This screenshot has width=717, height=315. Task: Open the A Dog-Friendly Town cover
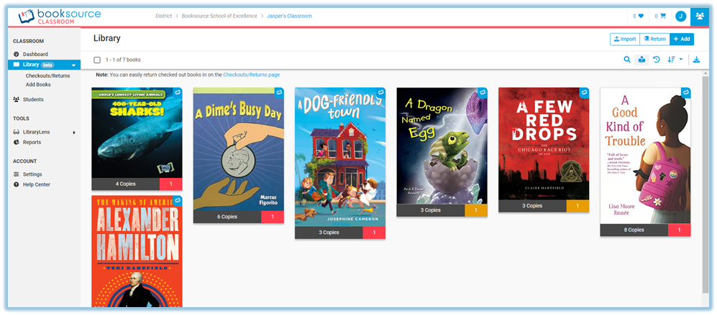(340, 157)
